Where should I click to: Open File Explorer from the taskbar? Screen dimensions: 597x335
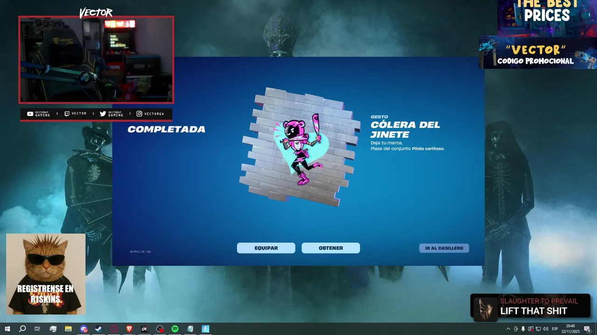coord(68,329)
